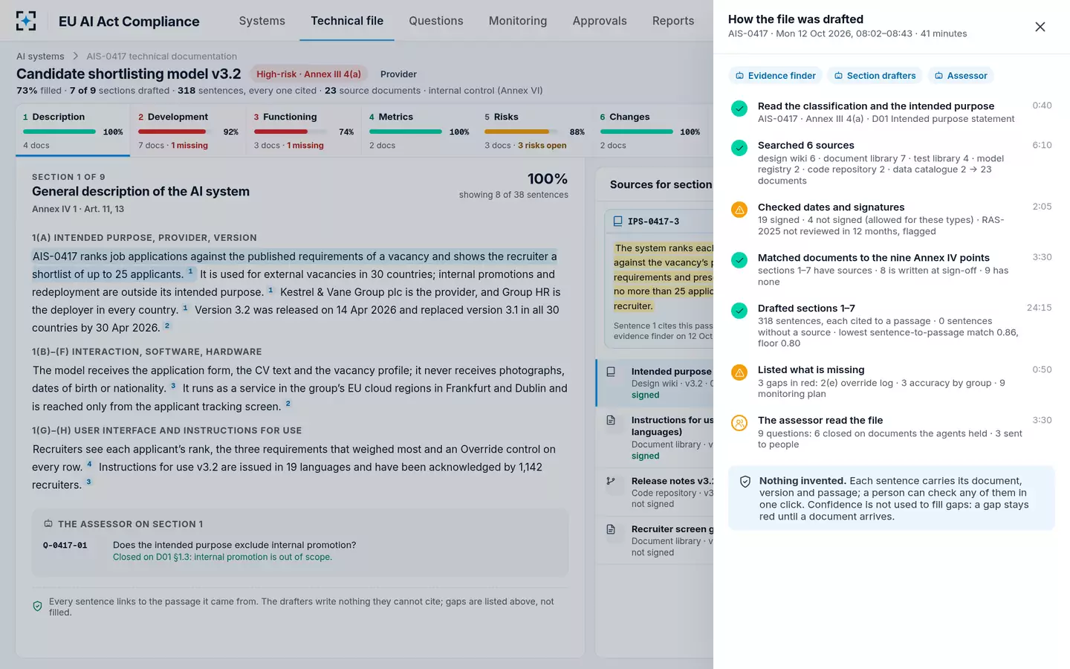This screenshot has width=1070, height=669.
Task: Click question Q-0417-01 row
Action: [x=299, y=551]
